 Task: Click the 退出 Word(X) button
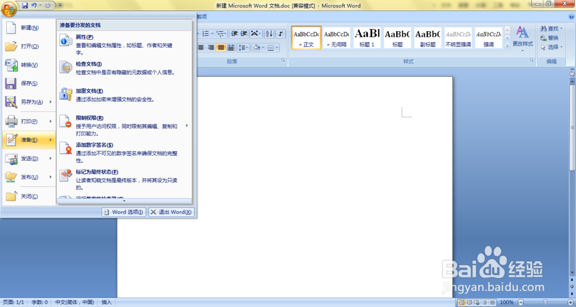click(x=171, y=212)
